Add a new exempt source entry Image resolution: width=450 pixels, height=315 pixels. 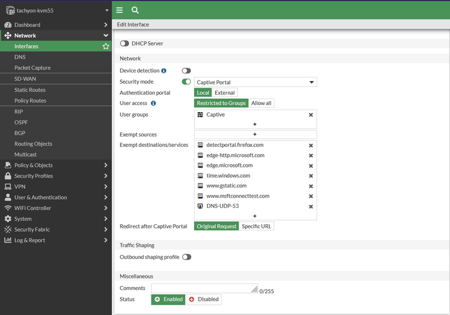pos(255,134)
